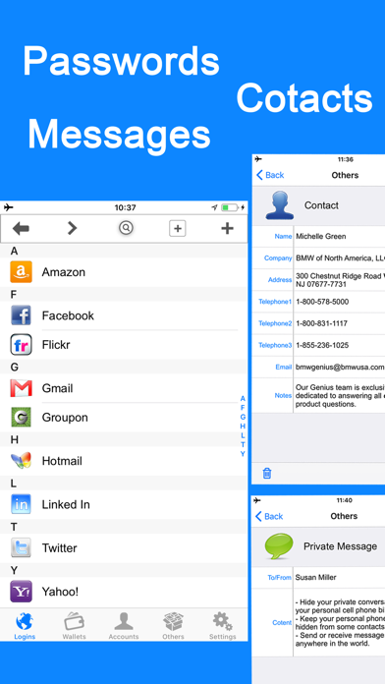Open the Groupon login icon
Image resolution: width=385 pixels, height=684 pixels.
tap(21, 417)
